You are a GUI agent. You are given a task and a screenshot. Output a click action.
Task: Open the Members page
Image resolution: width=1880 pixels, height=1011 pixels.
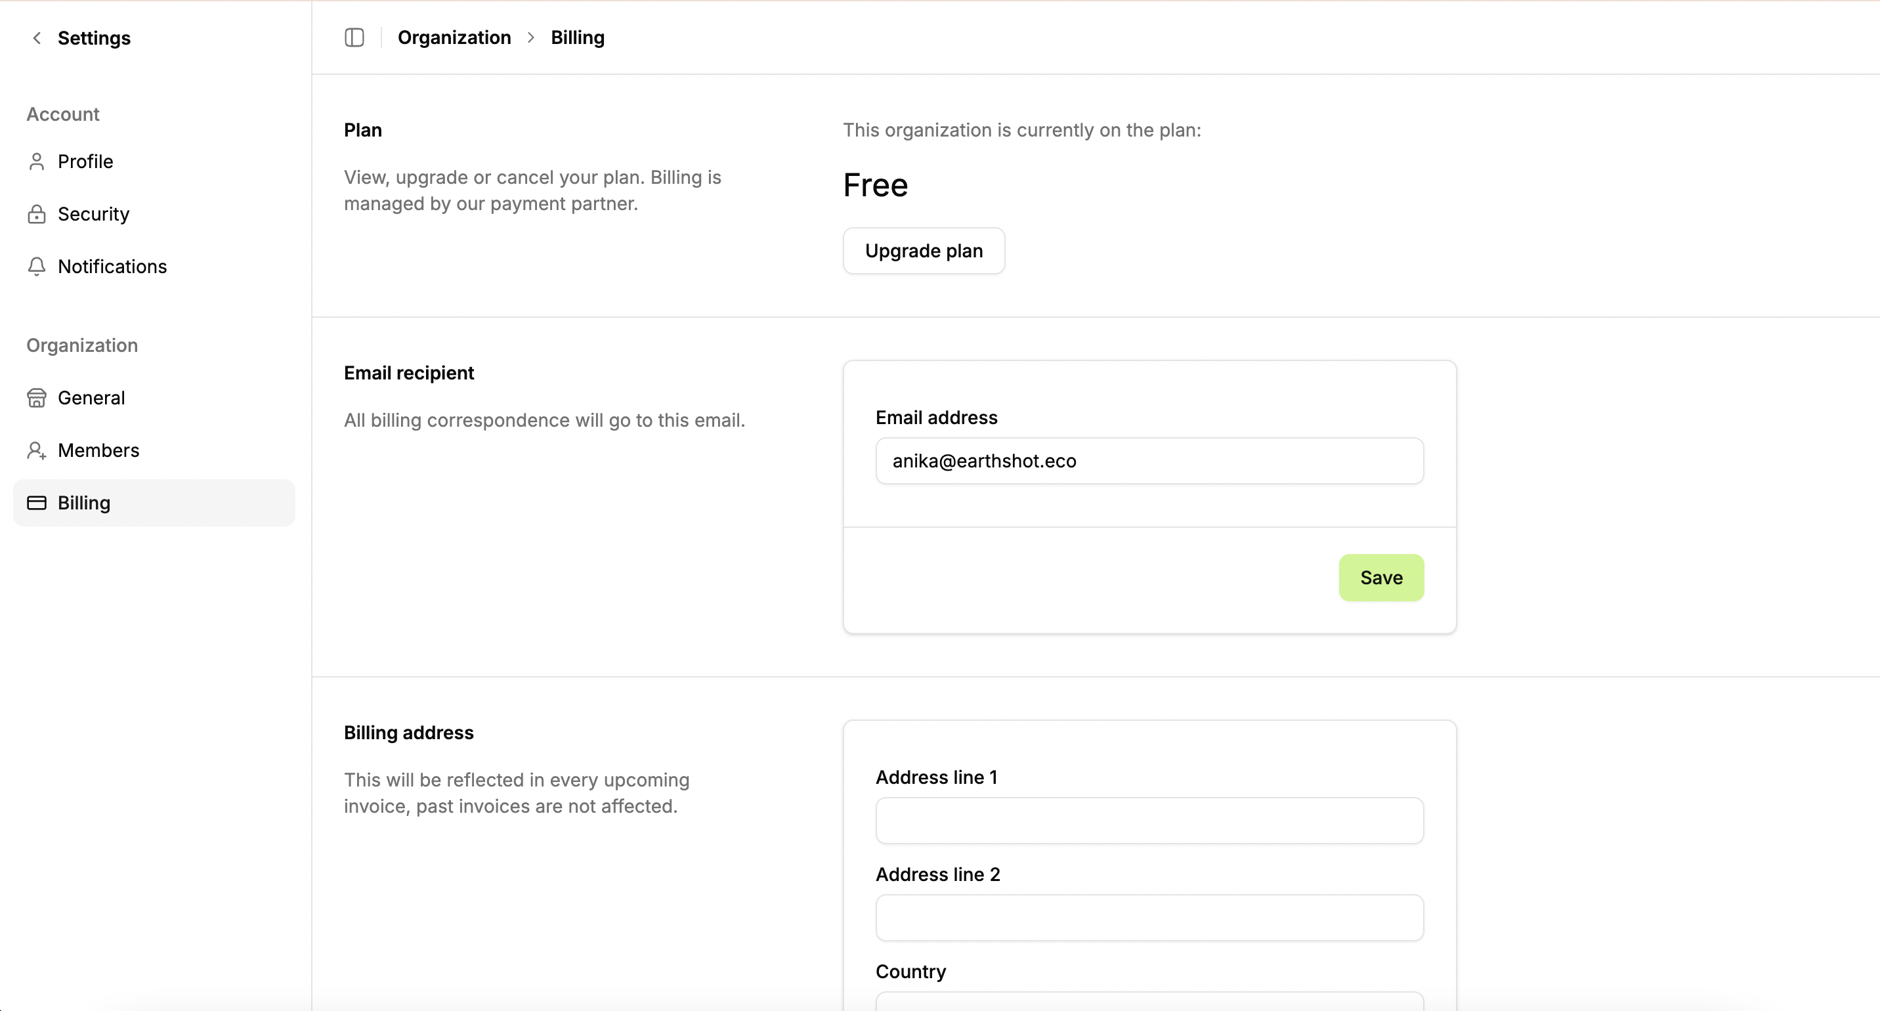pyautogui.click(x=98, y=450)
